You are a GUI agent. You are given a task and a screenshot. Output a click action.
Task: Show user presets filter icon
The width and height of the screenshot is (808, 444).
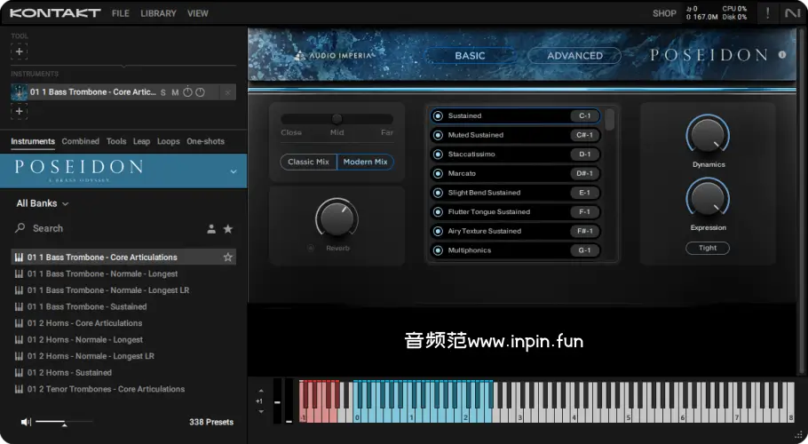tap(211, 229)
